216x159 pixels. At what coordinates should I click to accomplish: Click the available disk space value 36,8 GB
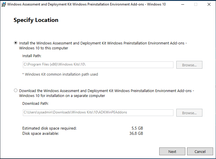pos(137,133)
